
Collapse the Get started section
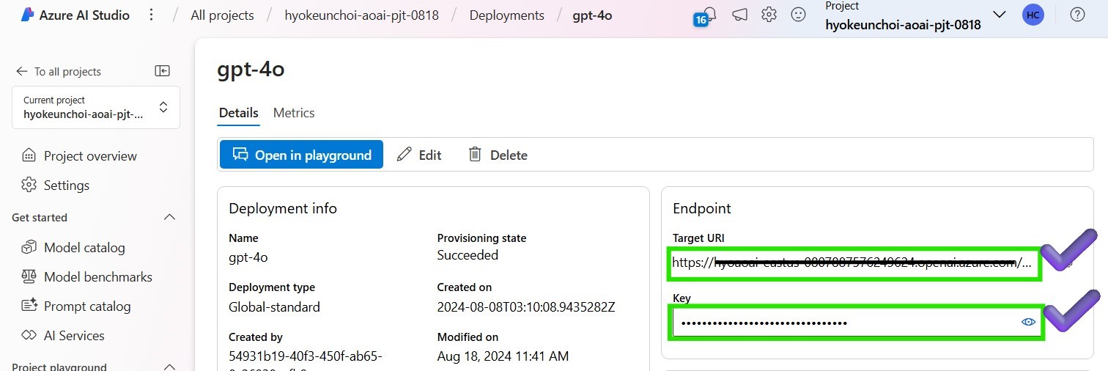[169, 218]
